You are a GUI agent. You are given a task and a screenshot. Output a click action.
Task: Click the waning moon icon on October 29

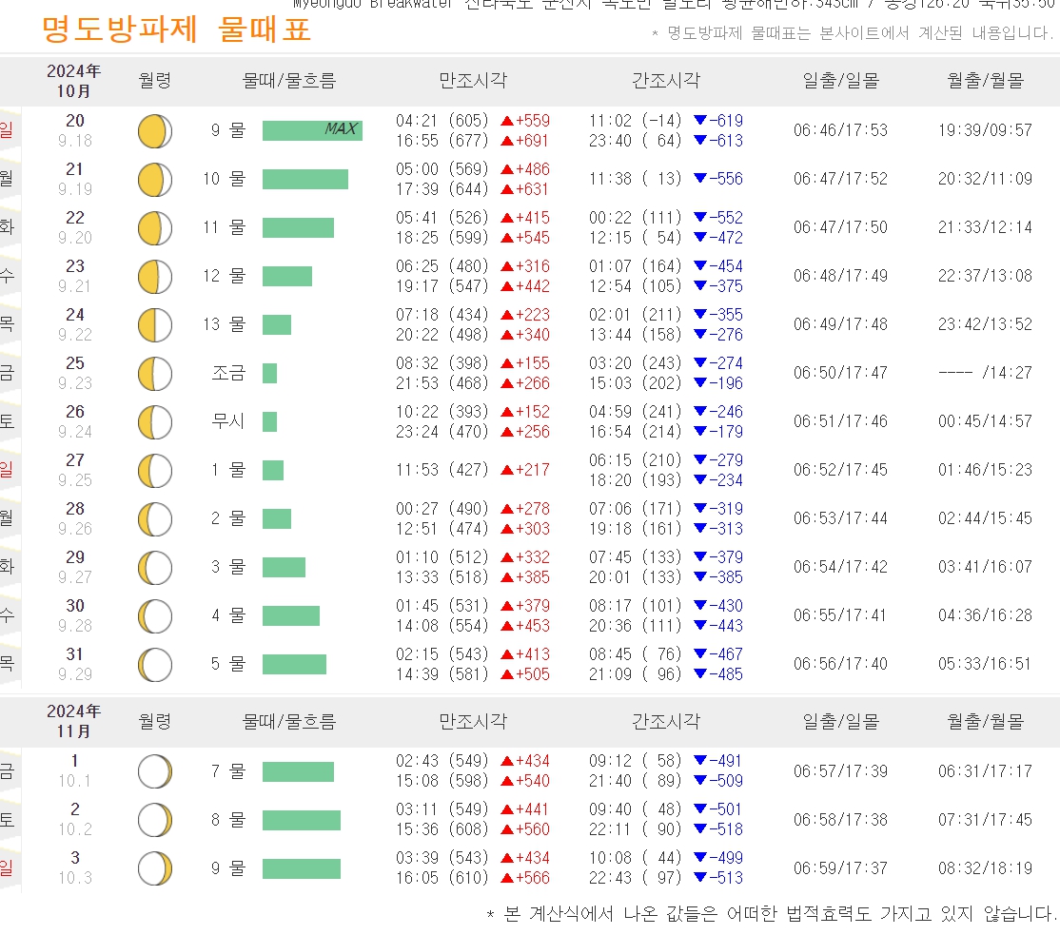tap(153, 567)
